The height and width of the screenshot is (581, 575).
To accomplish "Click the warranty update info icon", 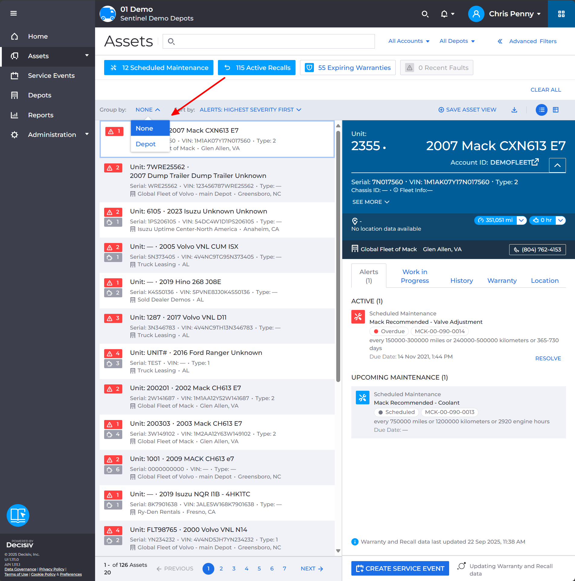I will (x=355, y=542).
